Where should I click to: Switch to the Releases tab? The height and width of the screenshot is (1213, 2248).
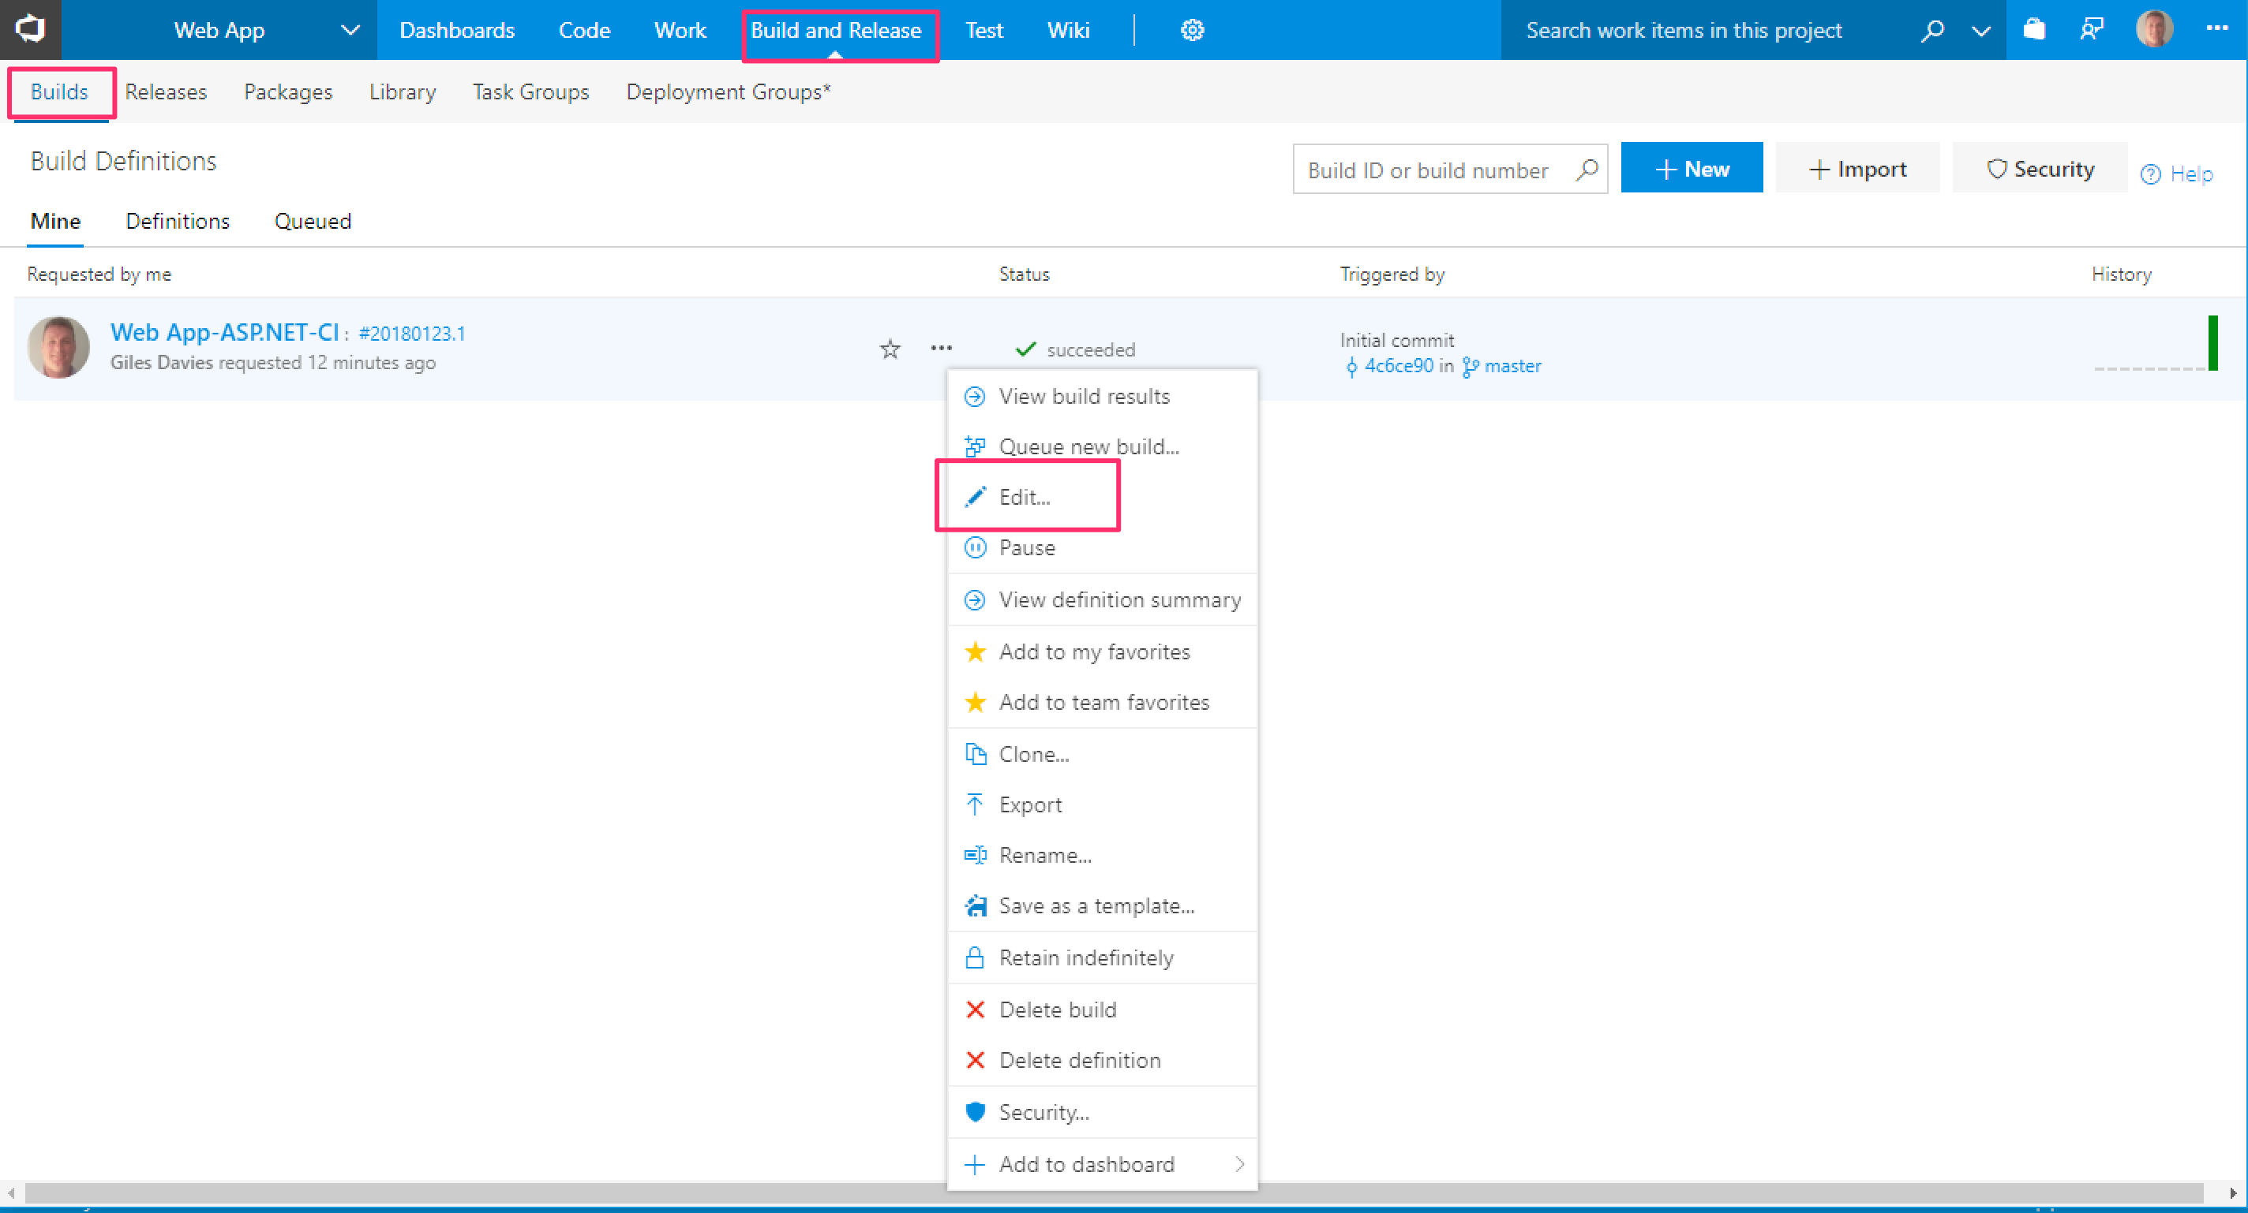point(166,91)
